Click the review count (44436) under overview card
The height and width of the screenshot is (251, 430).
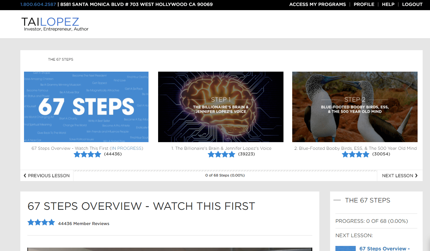point(113,154)
